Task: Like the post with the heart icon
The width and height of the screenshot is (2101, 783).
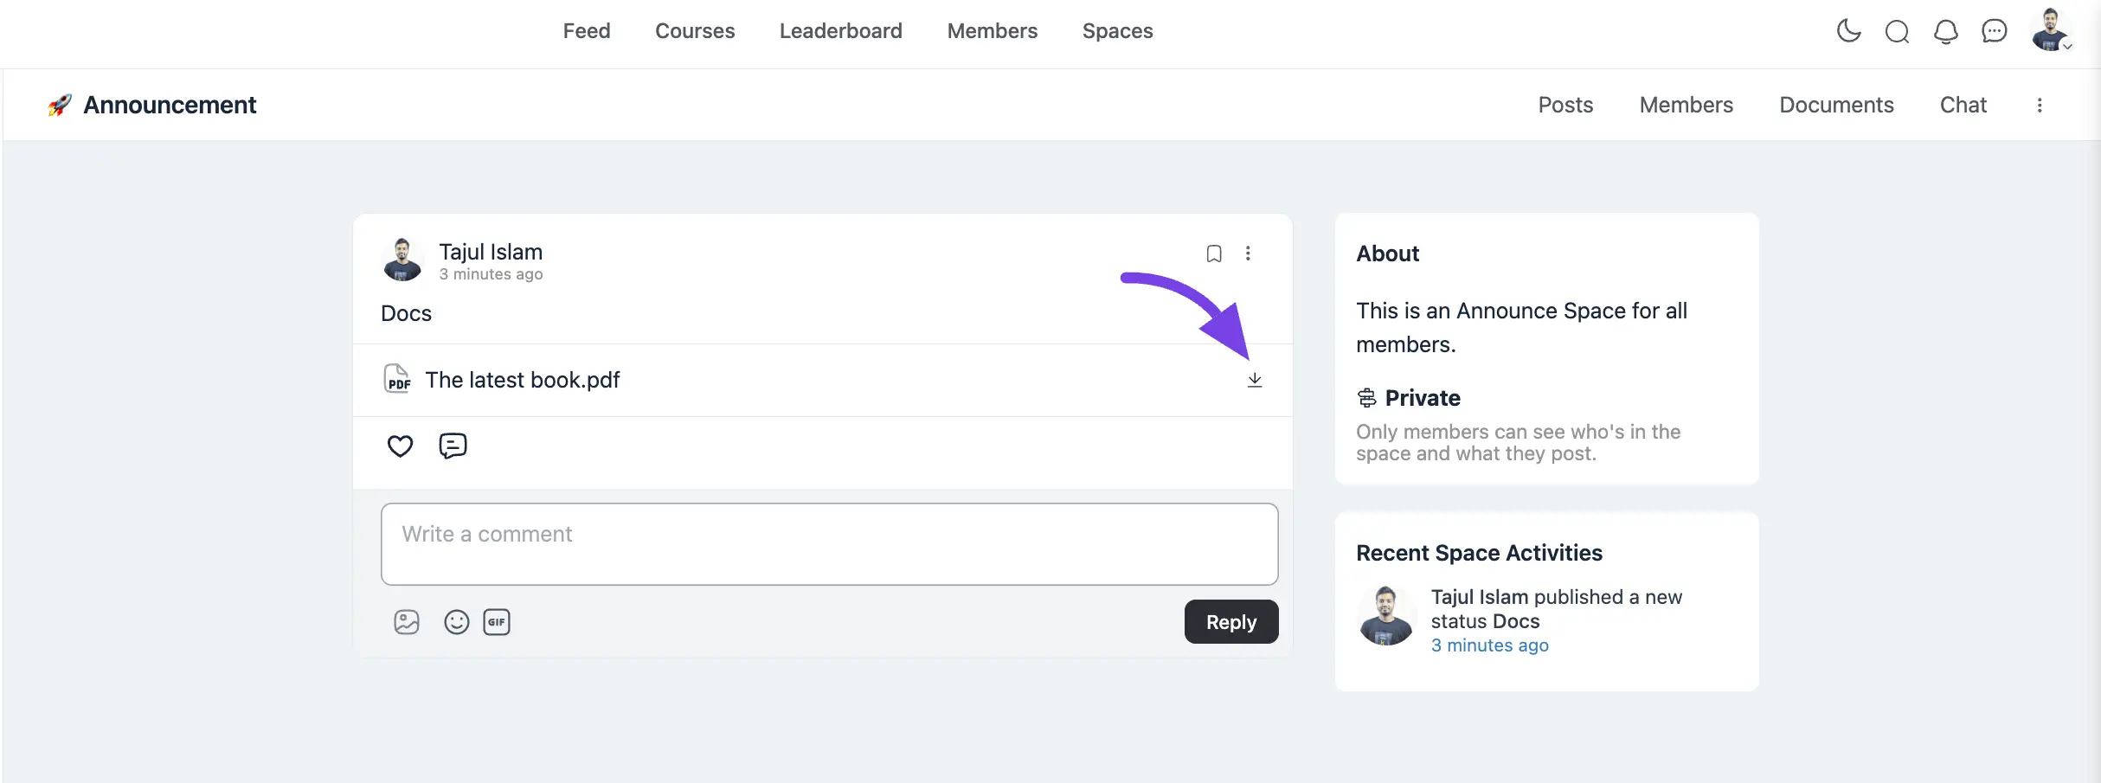Action: coord(400,446)
